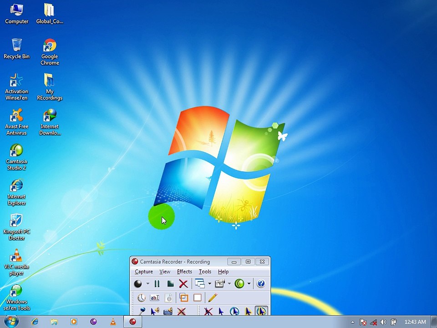The image size is (437, 328).
Task: Select the Kingsoft PC Doctor shortcut
Action: [17, 227]
